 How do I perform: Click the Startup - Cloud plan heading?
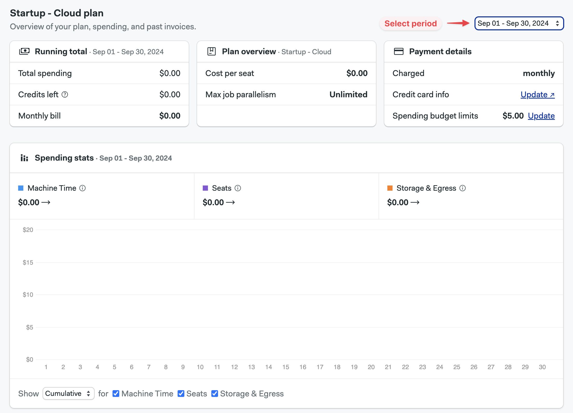click(57, 13)
